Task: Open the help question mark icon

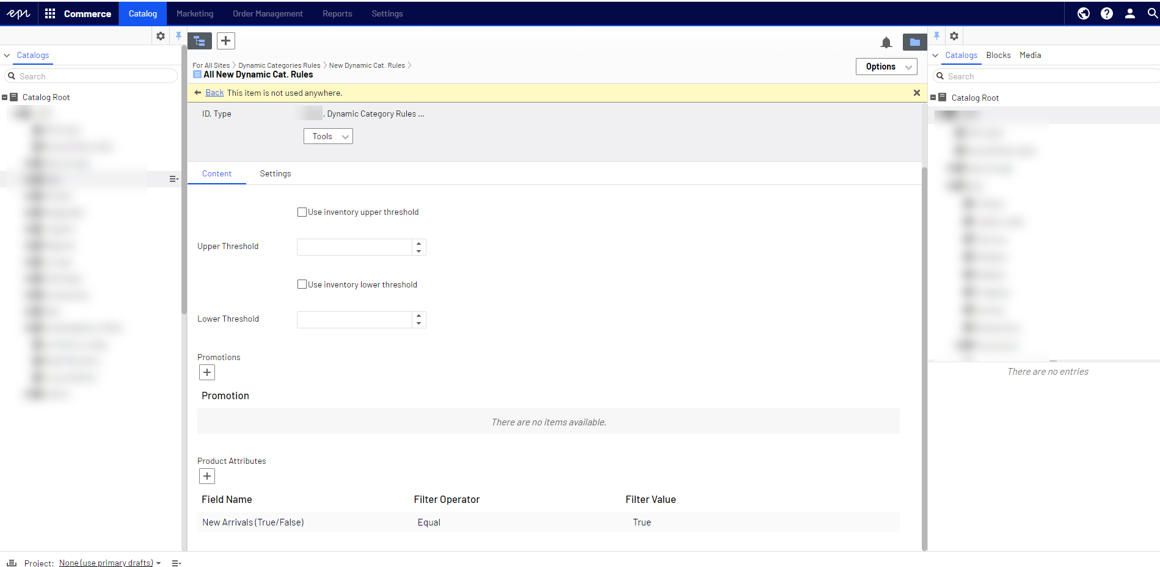Action: (x=1106, y=13)
